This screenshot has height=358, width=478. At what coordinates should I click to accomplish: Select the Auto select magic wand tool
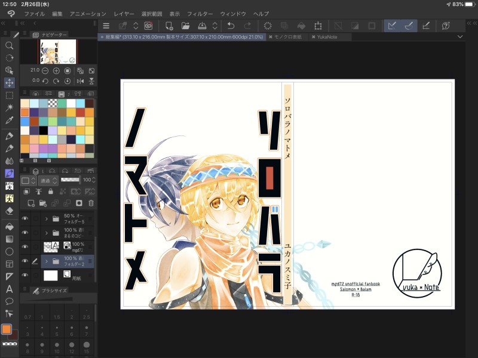9,107
